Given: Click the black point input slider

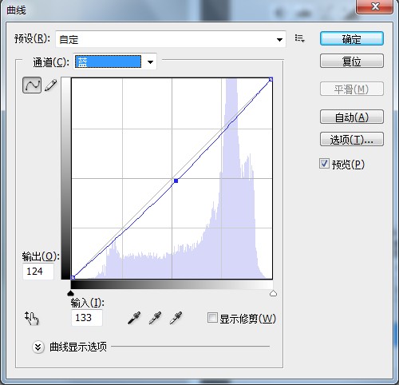Looking at the screenshot, I should click(x=70, y=293).
